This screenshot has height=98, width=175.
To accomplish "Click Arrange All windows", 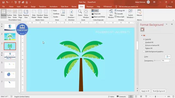I will coord(119,11).
